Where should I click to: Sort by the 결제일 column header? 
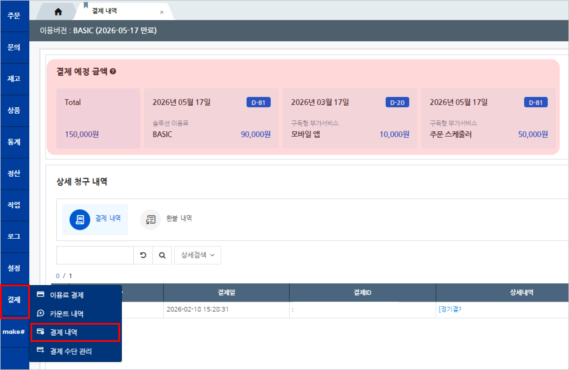226,292
